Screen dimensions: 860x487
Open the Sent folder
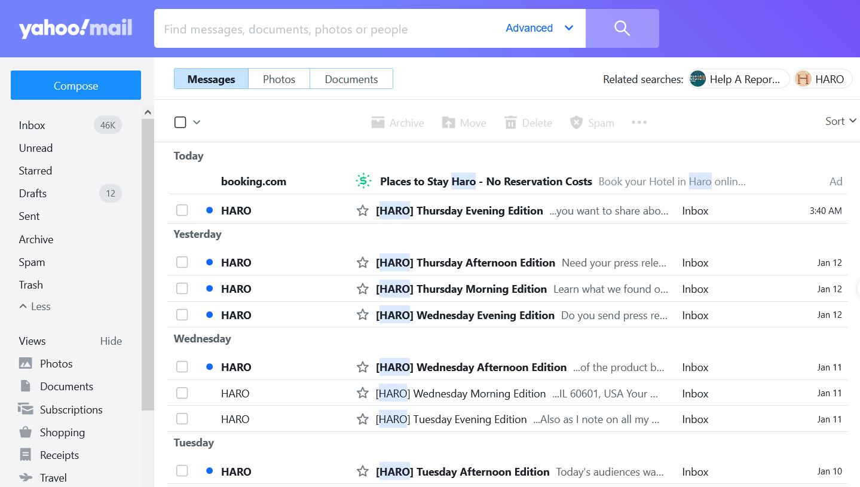point(29,216)
